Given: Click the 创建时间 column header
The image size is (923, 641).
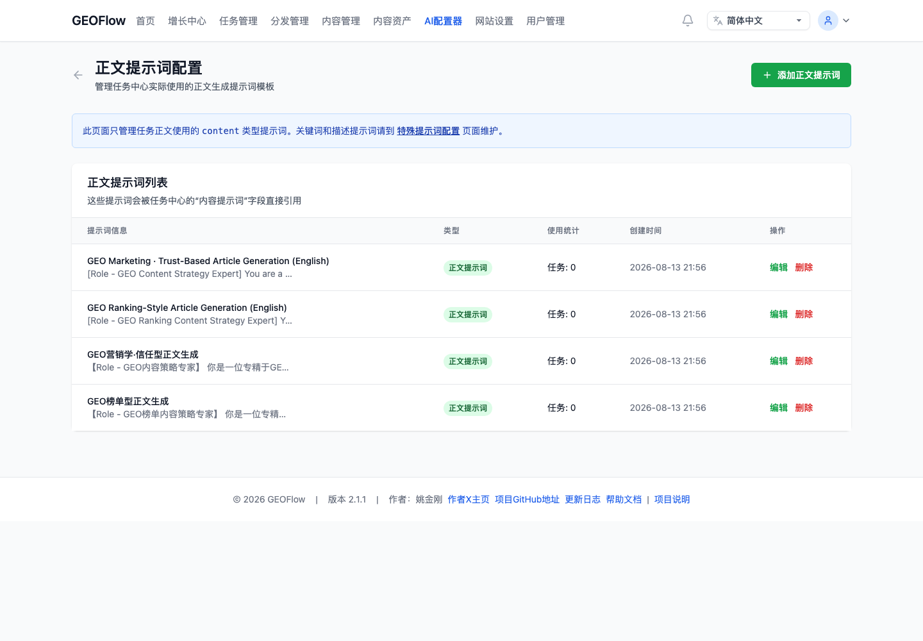Looking at the screenshot, I should click(645, 231).
